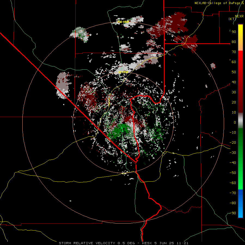This screenshot has width=245, height=245.
Task: Click the 40 value on velocity scale
Action: (234, 82)
